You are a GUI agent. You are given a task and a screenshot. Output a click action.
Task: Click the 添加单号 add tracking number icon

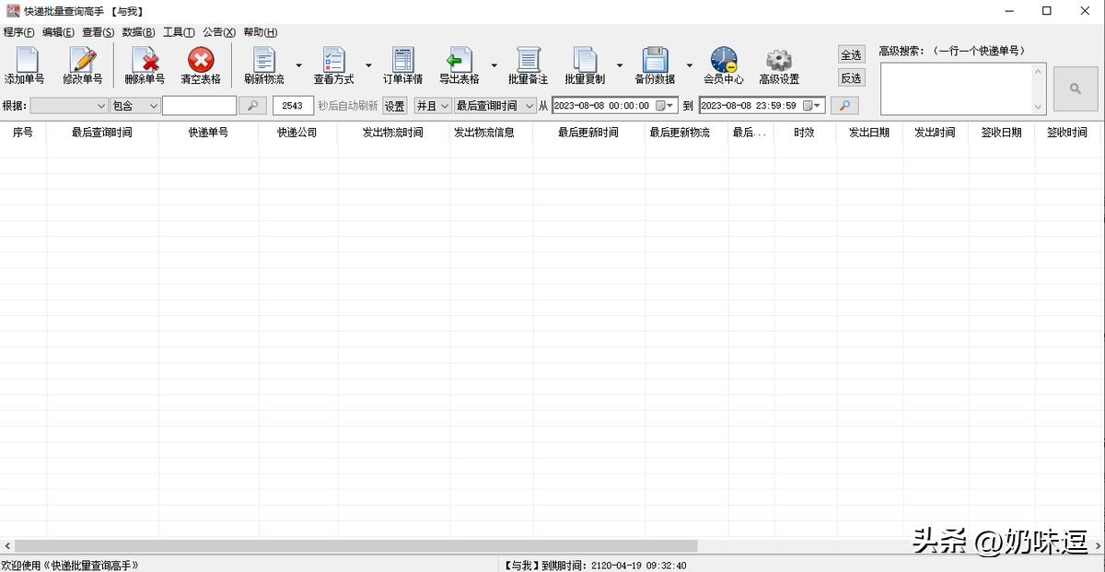(24, 66)
